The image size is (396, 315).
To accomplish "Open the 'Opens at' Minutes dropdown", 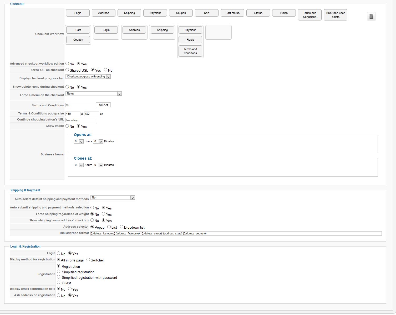I will point(98,141).
